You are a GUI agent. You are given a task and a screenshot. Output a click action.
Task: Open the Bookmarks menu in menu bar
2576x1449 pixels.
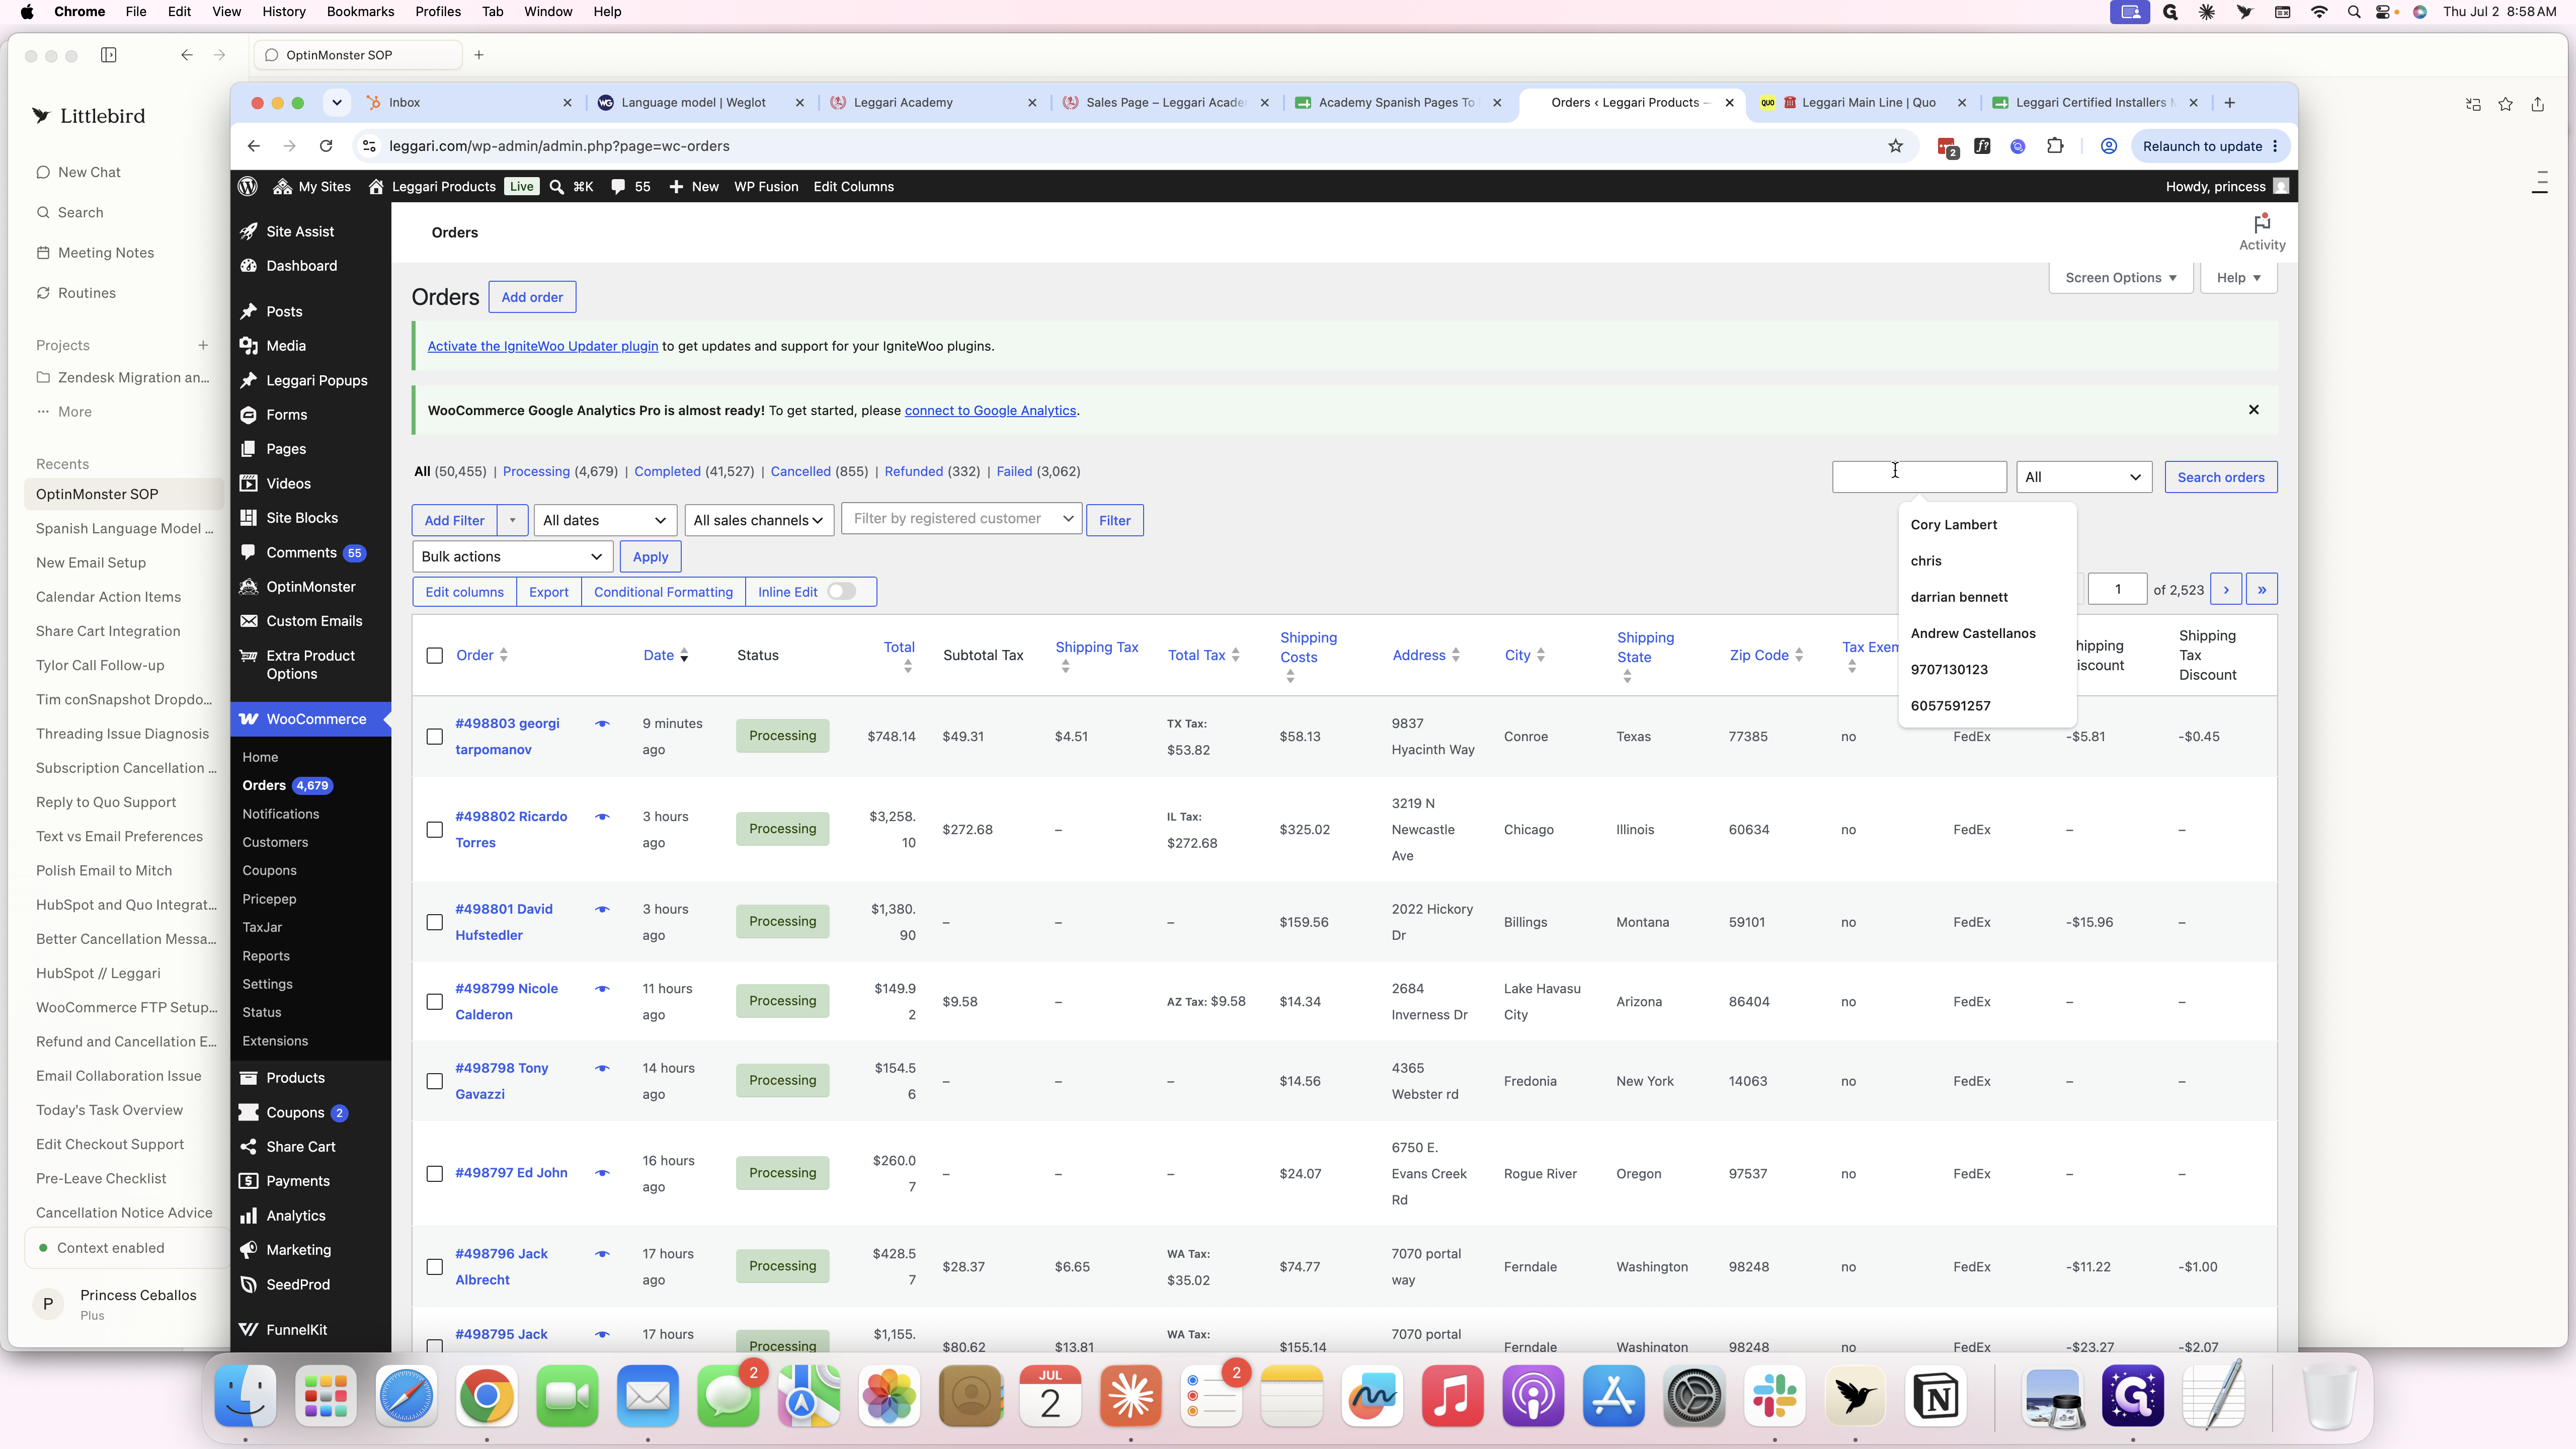pyautogui.click(x=360, y=12)
